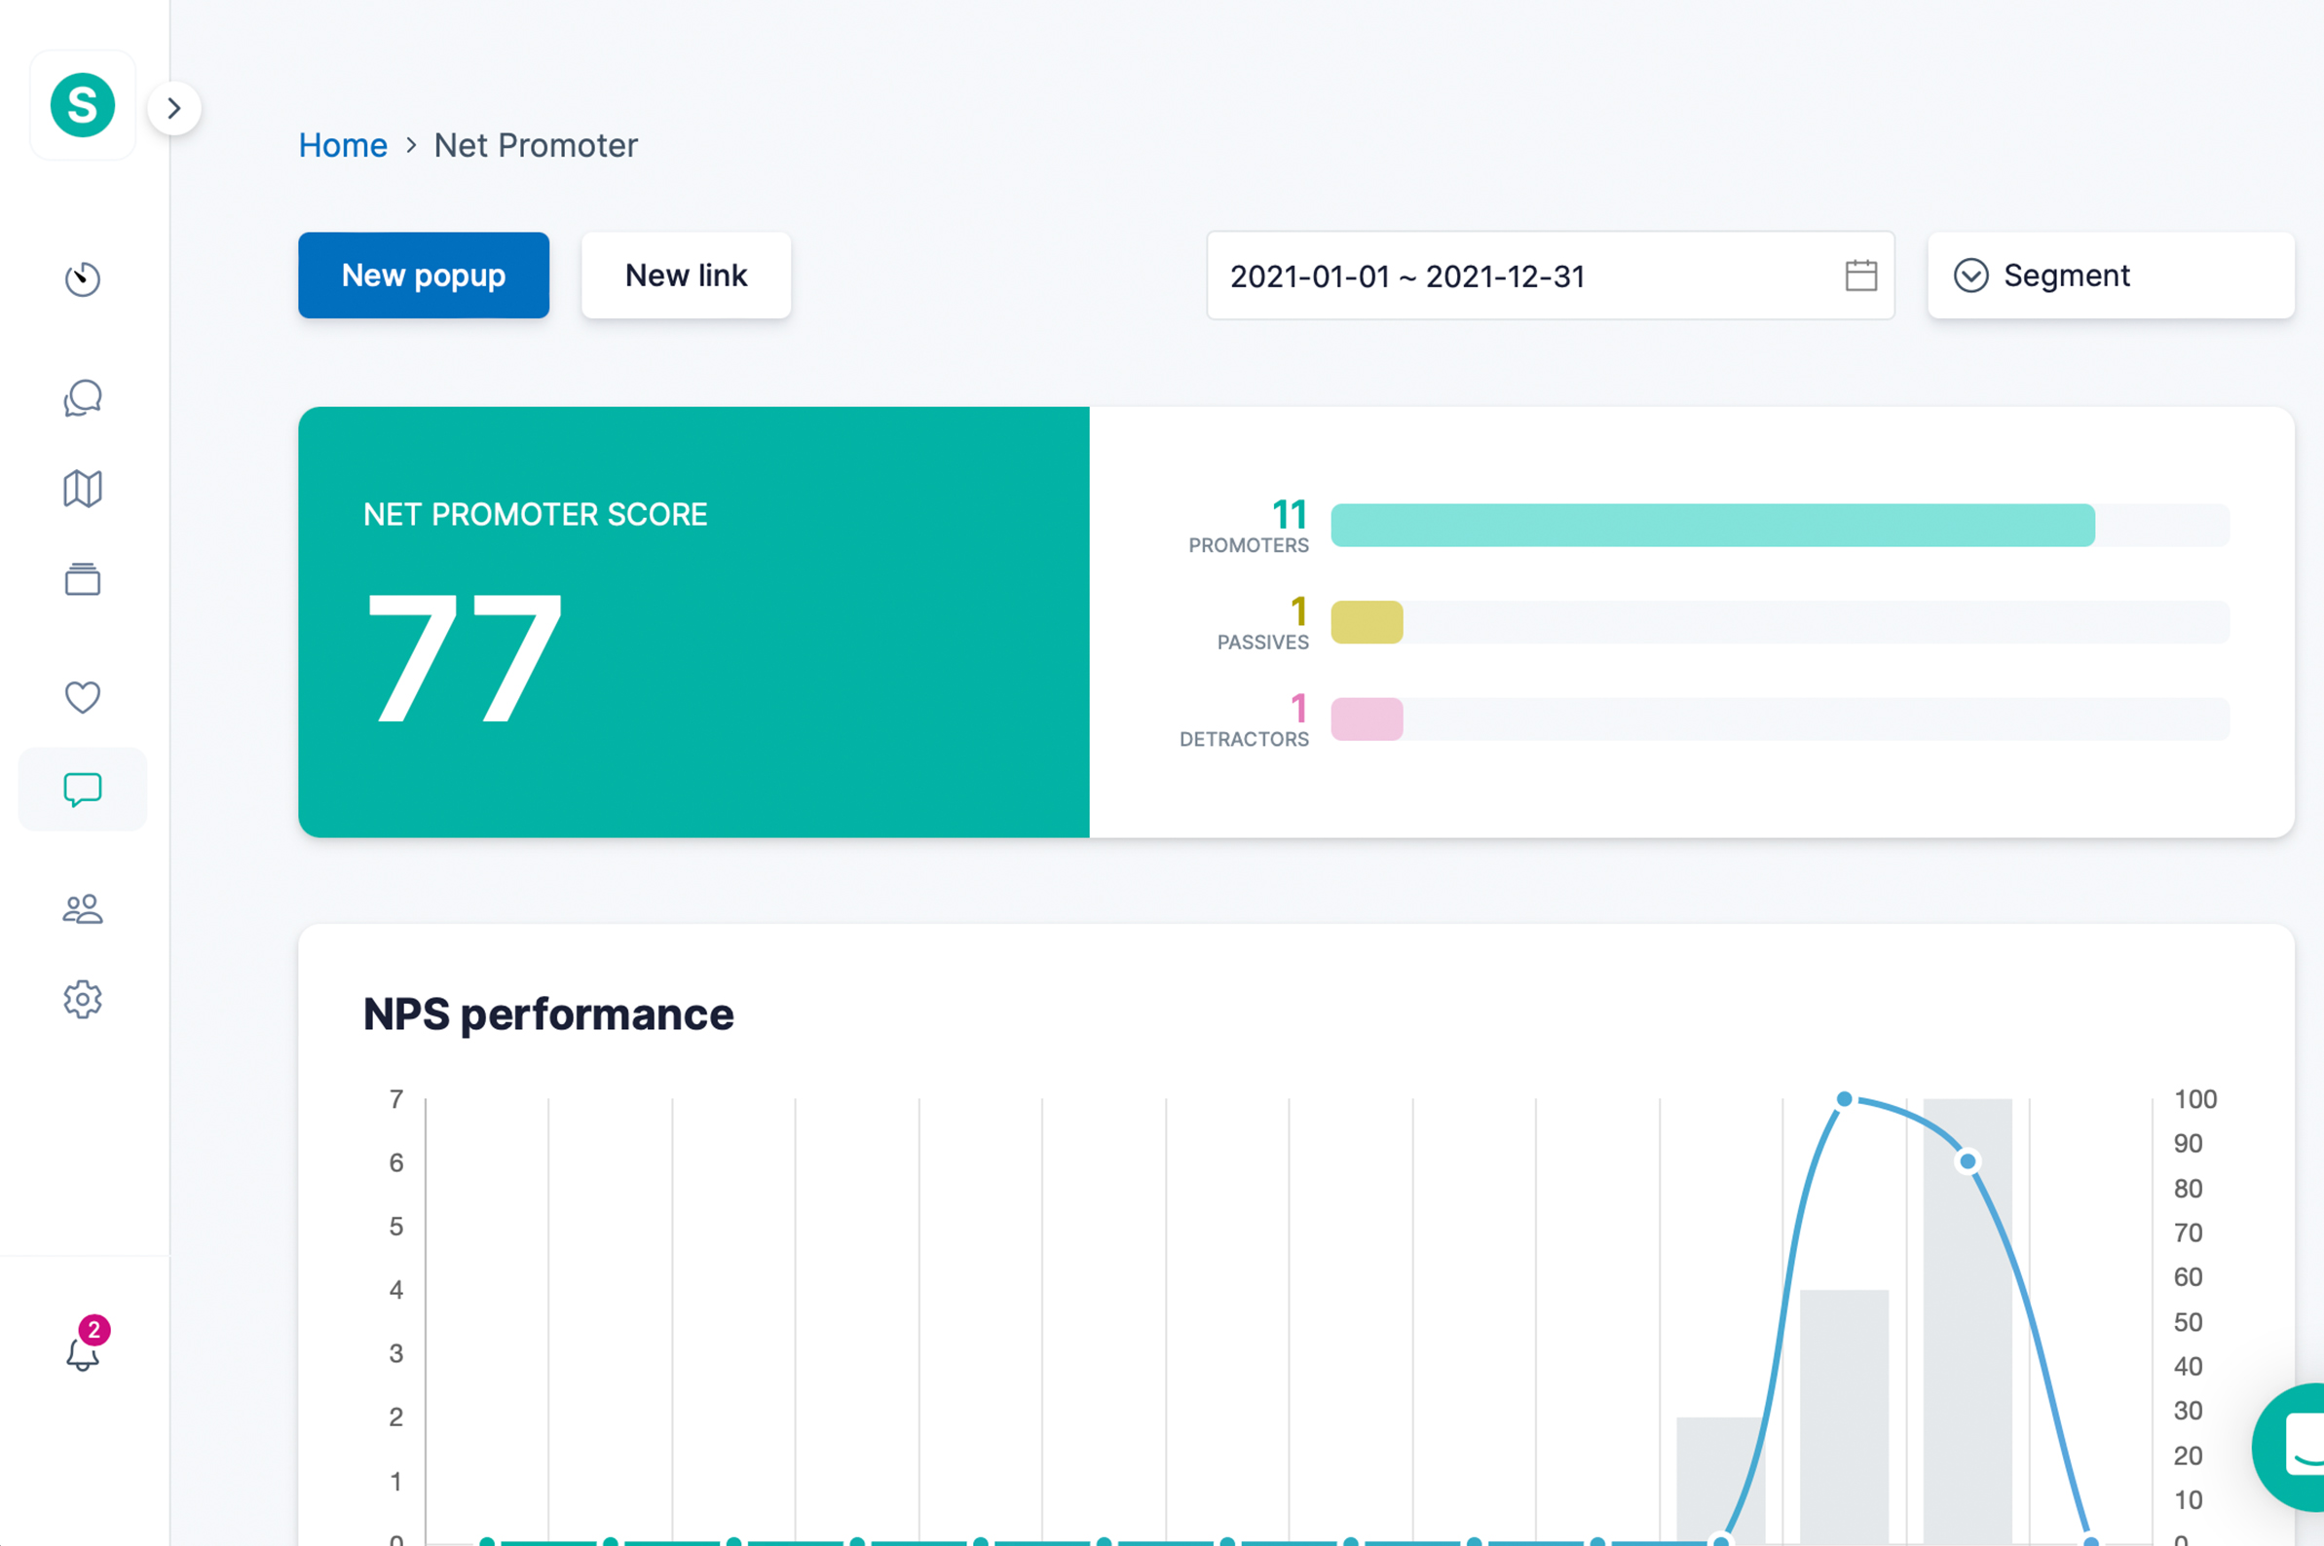Open notifications bell with 2 badge

point(85,1345)
